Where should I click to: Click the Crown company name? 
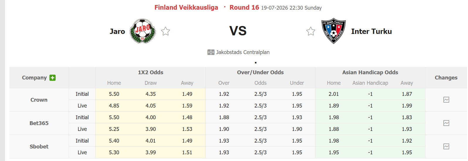(x=39, y=100)
